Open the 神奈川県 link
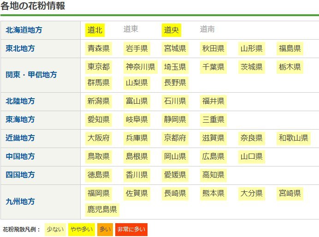319x237 pixels. coord(140,67)
